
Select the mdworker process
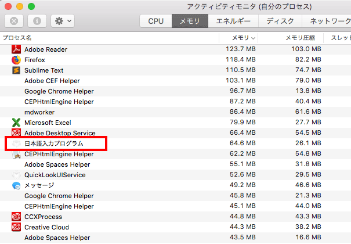[39, 112]
